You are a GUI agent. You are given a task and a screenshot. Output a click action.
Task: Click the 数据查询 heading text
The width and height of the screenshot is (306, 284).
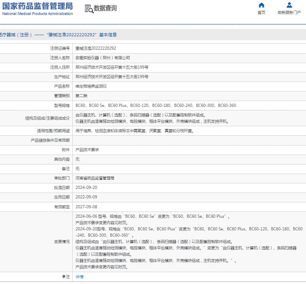pyautogui.click(x=106, y=8)
